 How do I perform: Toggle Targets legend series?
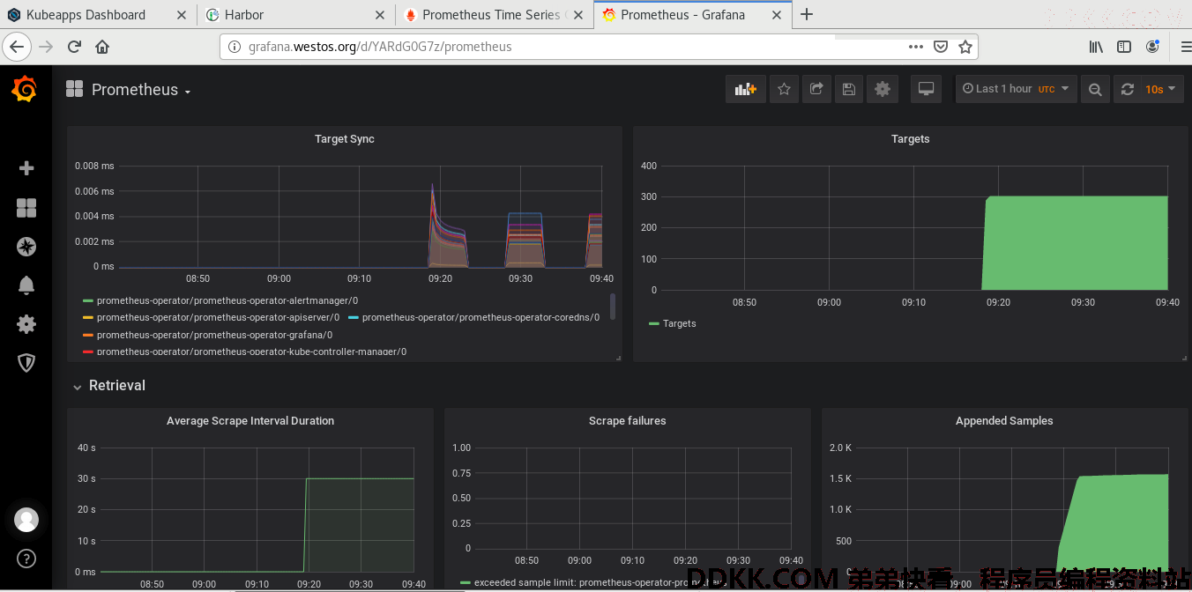tap(680, 323)
